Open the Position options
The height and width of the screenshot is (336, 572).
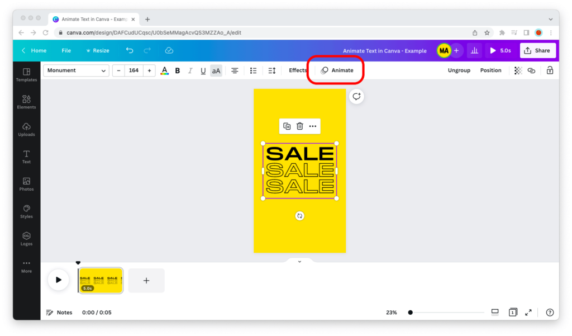pos(490,70)
